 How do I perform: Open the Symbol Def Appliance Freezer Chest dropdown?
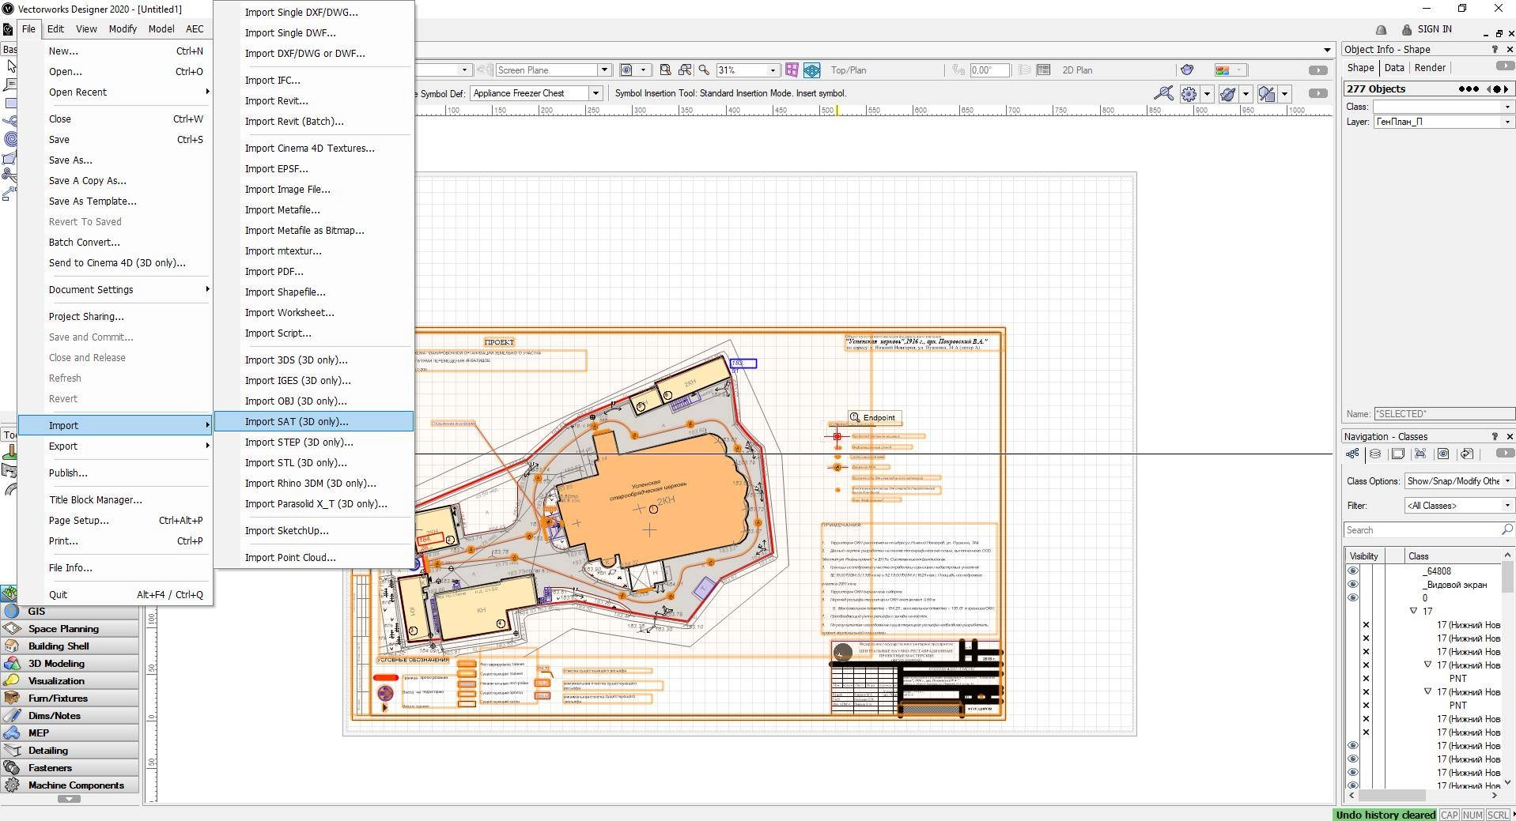tap(595, 93)
